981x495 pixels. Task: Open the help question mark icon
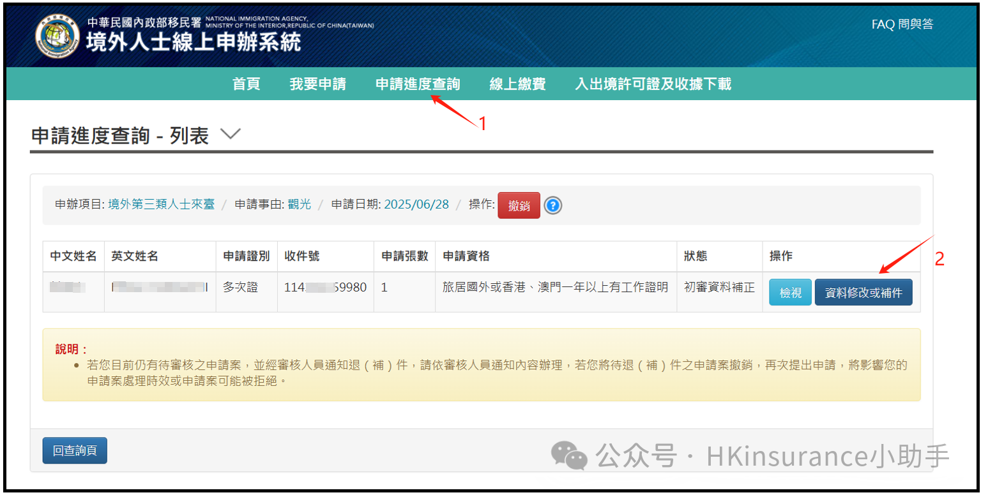pyautogui.click(x=552, y=205)
